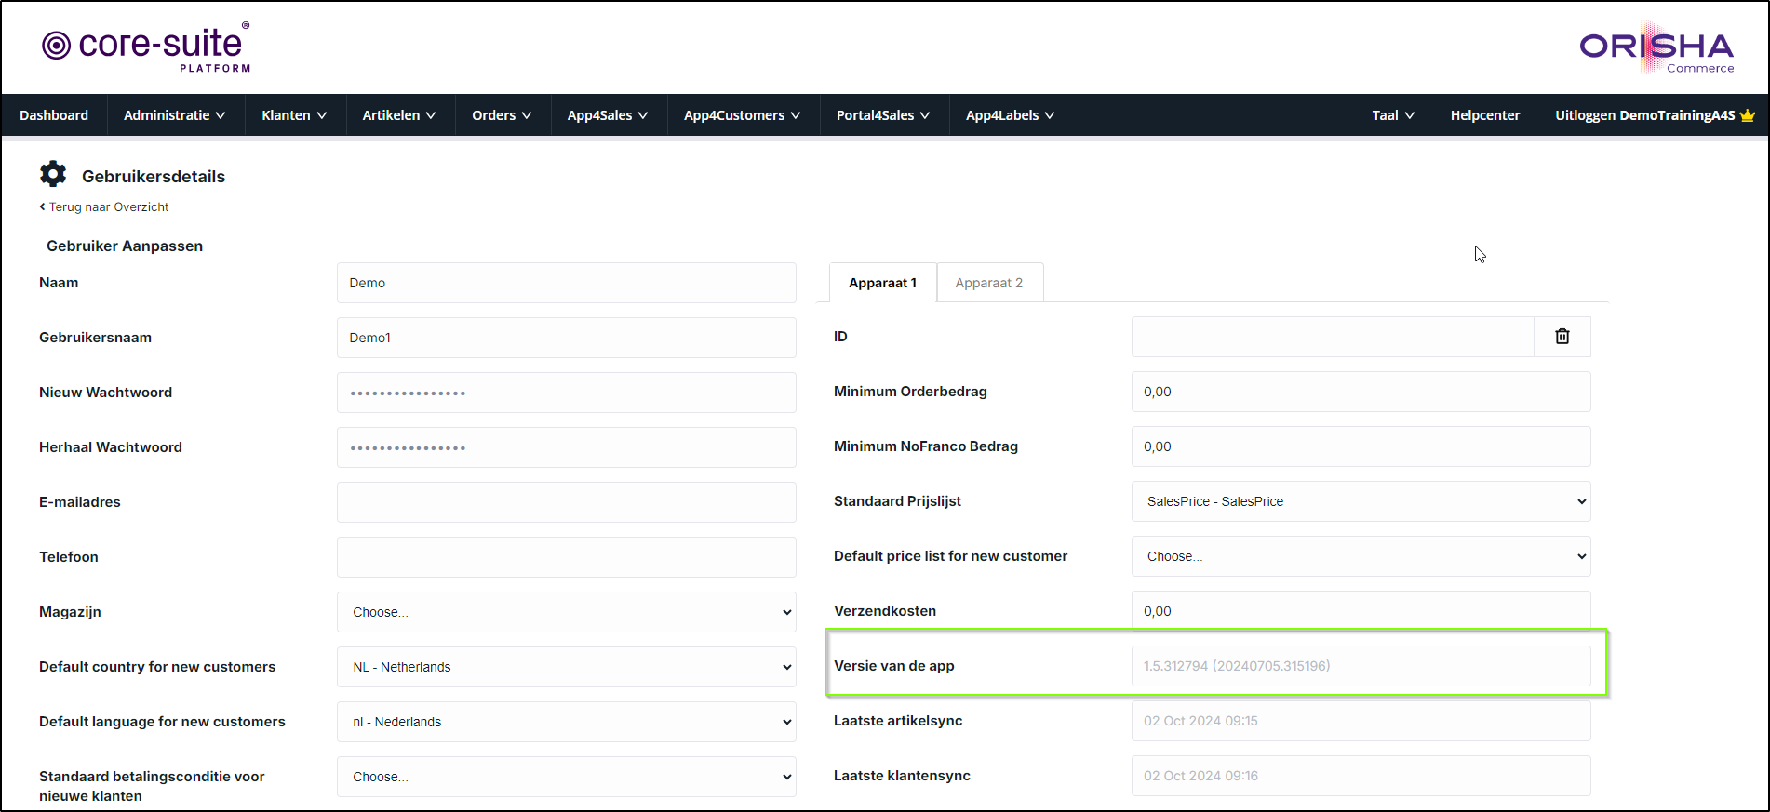The width and height of the screenshot is (1770, 812).
Task: Click the Gebruiker Aanpassen heading
Action: [x=125, y=246]
